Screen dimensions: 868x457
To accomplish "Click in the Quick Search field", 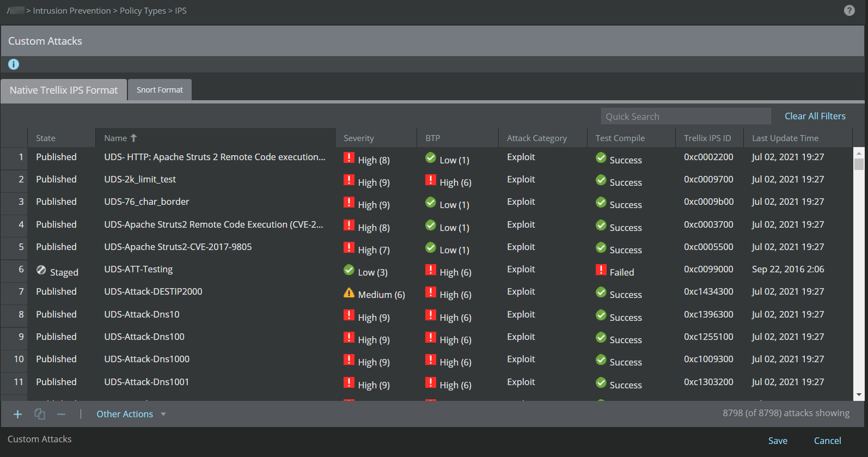I will pos(686,116).
